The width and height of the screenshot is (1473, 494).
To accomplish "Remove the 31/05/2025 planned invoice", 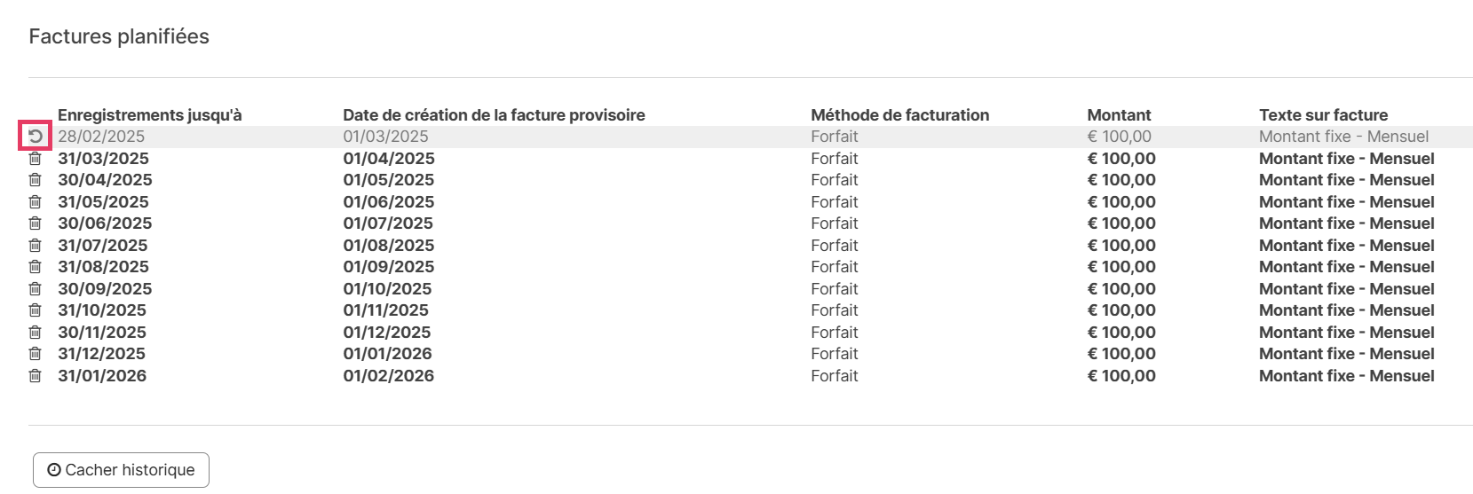I will (x=36, y=202).
